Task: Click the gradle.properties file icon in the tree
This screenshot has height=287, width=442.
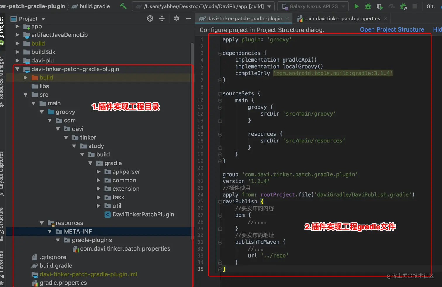Action: pyautogui.click(x=35, y=283)
